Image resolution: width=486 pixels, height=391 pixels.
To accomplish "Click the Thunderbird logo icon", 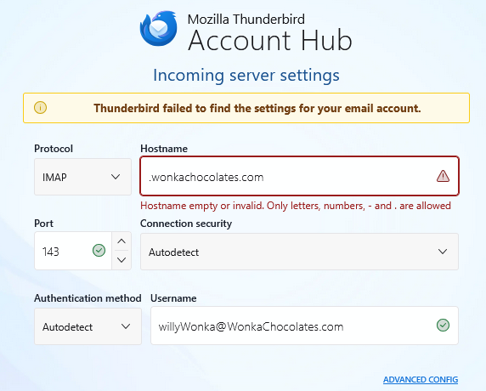I will [x=158, y=29].
